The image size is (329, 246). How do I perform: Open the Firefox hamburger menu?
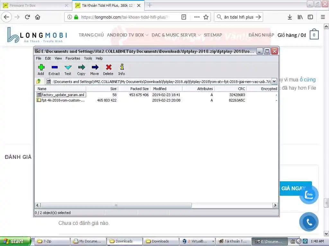[x=323, y=17]
